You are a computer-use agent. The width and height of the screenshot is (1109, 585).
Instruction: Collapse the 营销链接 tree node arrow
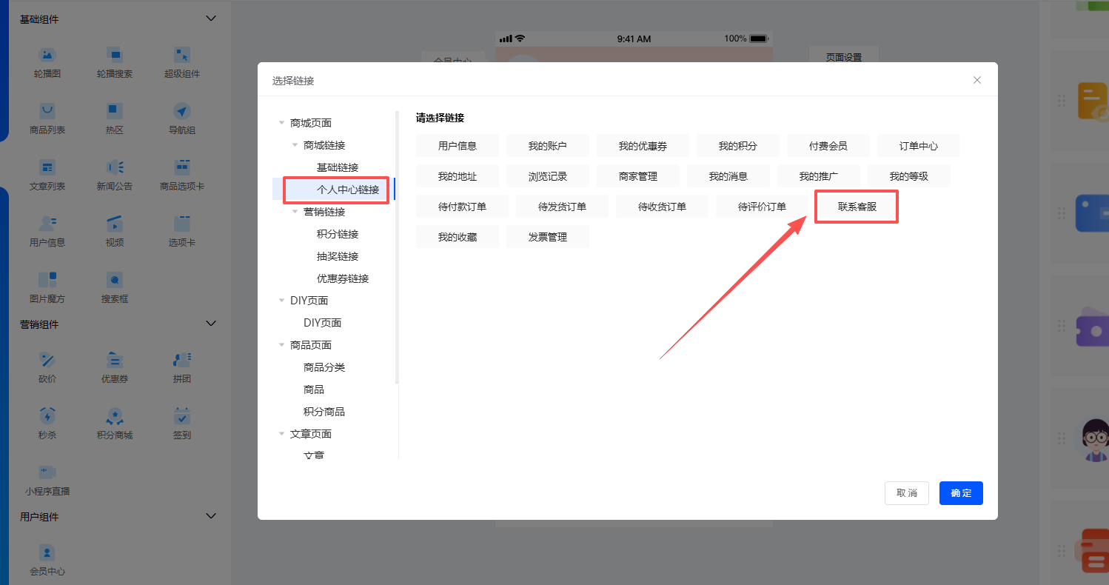pos(295,212)
